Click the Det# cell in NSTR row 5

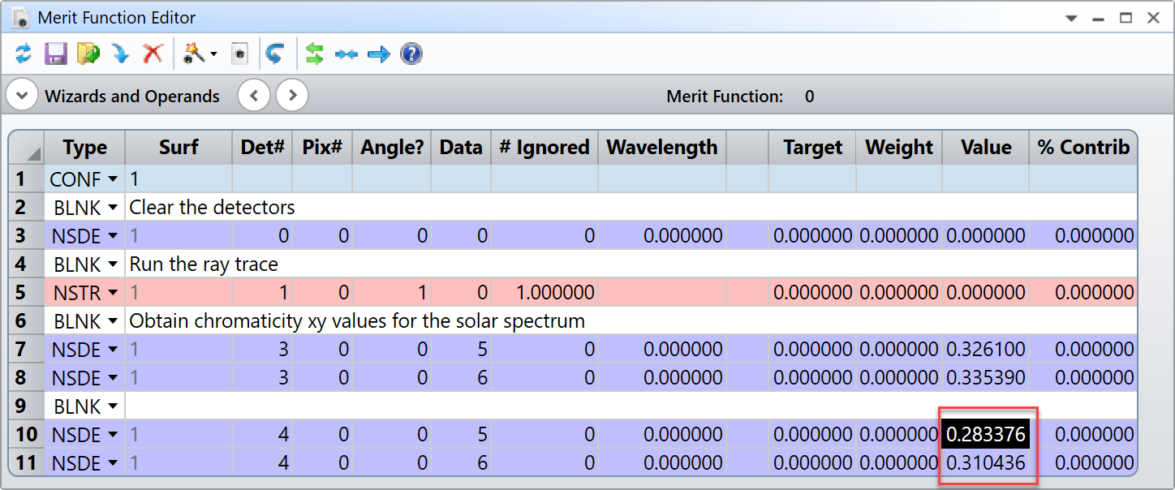point(262,292)
